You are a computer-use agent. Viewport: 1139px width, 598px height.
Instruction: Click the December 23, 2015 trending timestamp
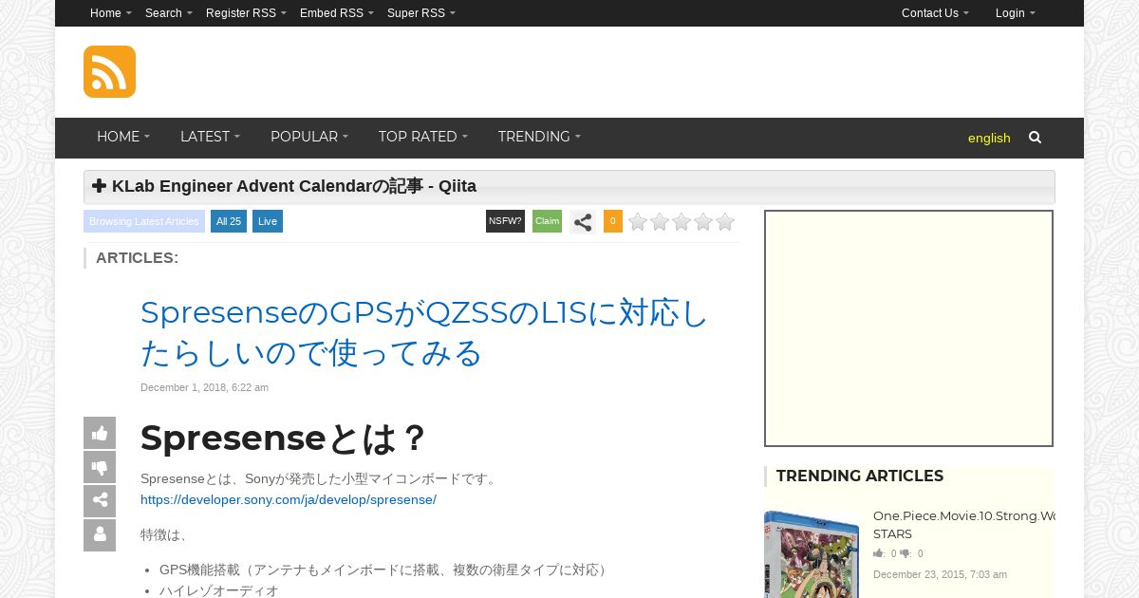(x=940, y=574)
